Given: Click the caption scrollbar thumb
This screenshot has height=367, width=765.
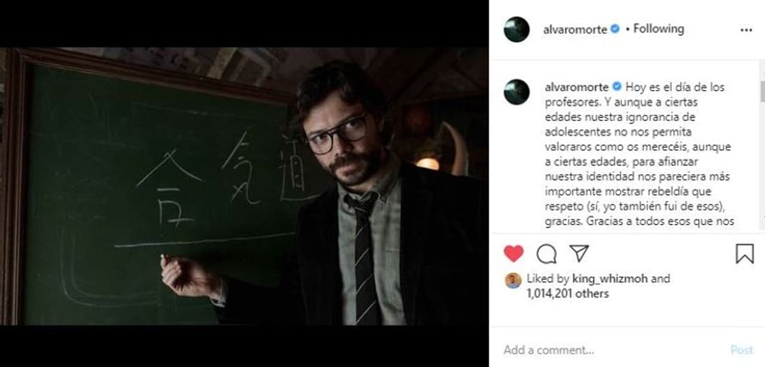Looking at the screenshot, I should click(x=762, y=91).
